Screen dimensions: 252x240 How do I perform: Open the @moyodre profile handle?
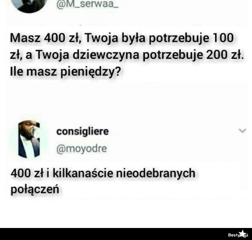(82, 149)
